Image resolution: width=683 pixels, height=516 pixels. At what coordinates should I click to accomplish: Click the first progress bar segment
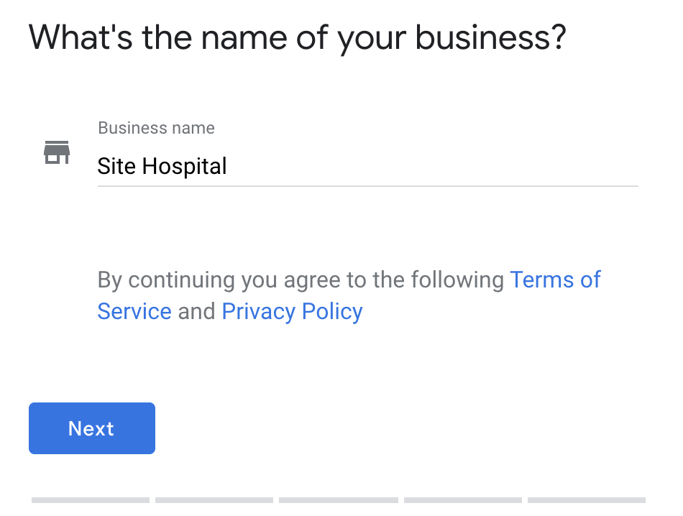pyautogui.click(x=91, y=500)
